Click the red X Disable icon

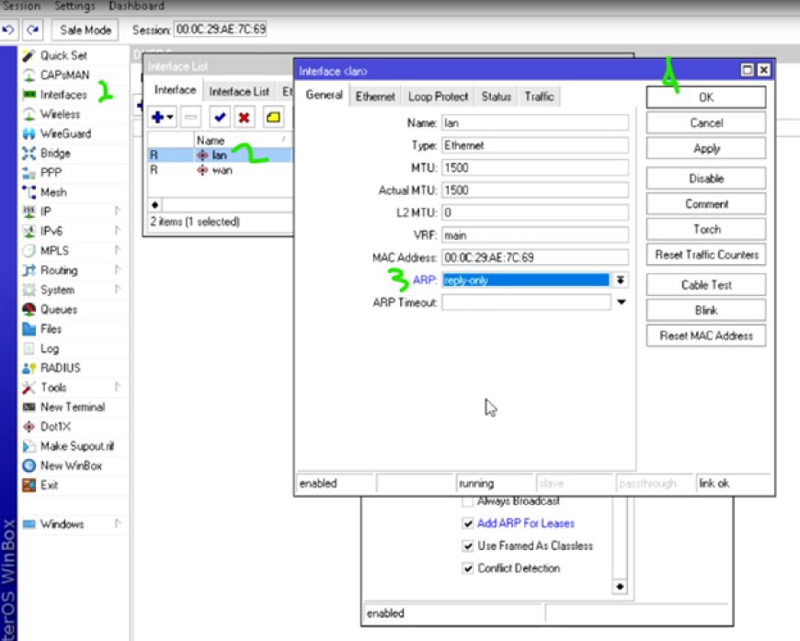pos(244,118)
